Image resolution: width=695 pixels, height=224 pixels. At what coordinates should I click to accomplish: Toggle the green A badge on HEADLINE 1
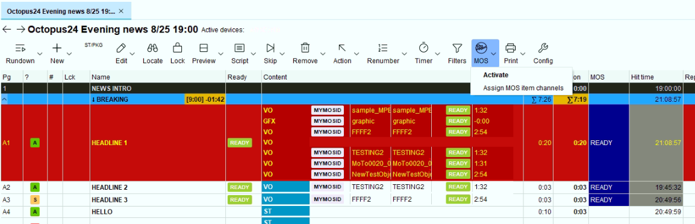[35, 143]
